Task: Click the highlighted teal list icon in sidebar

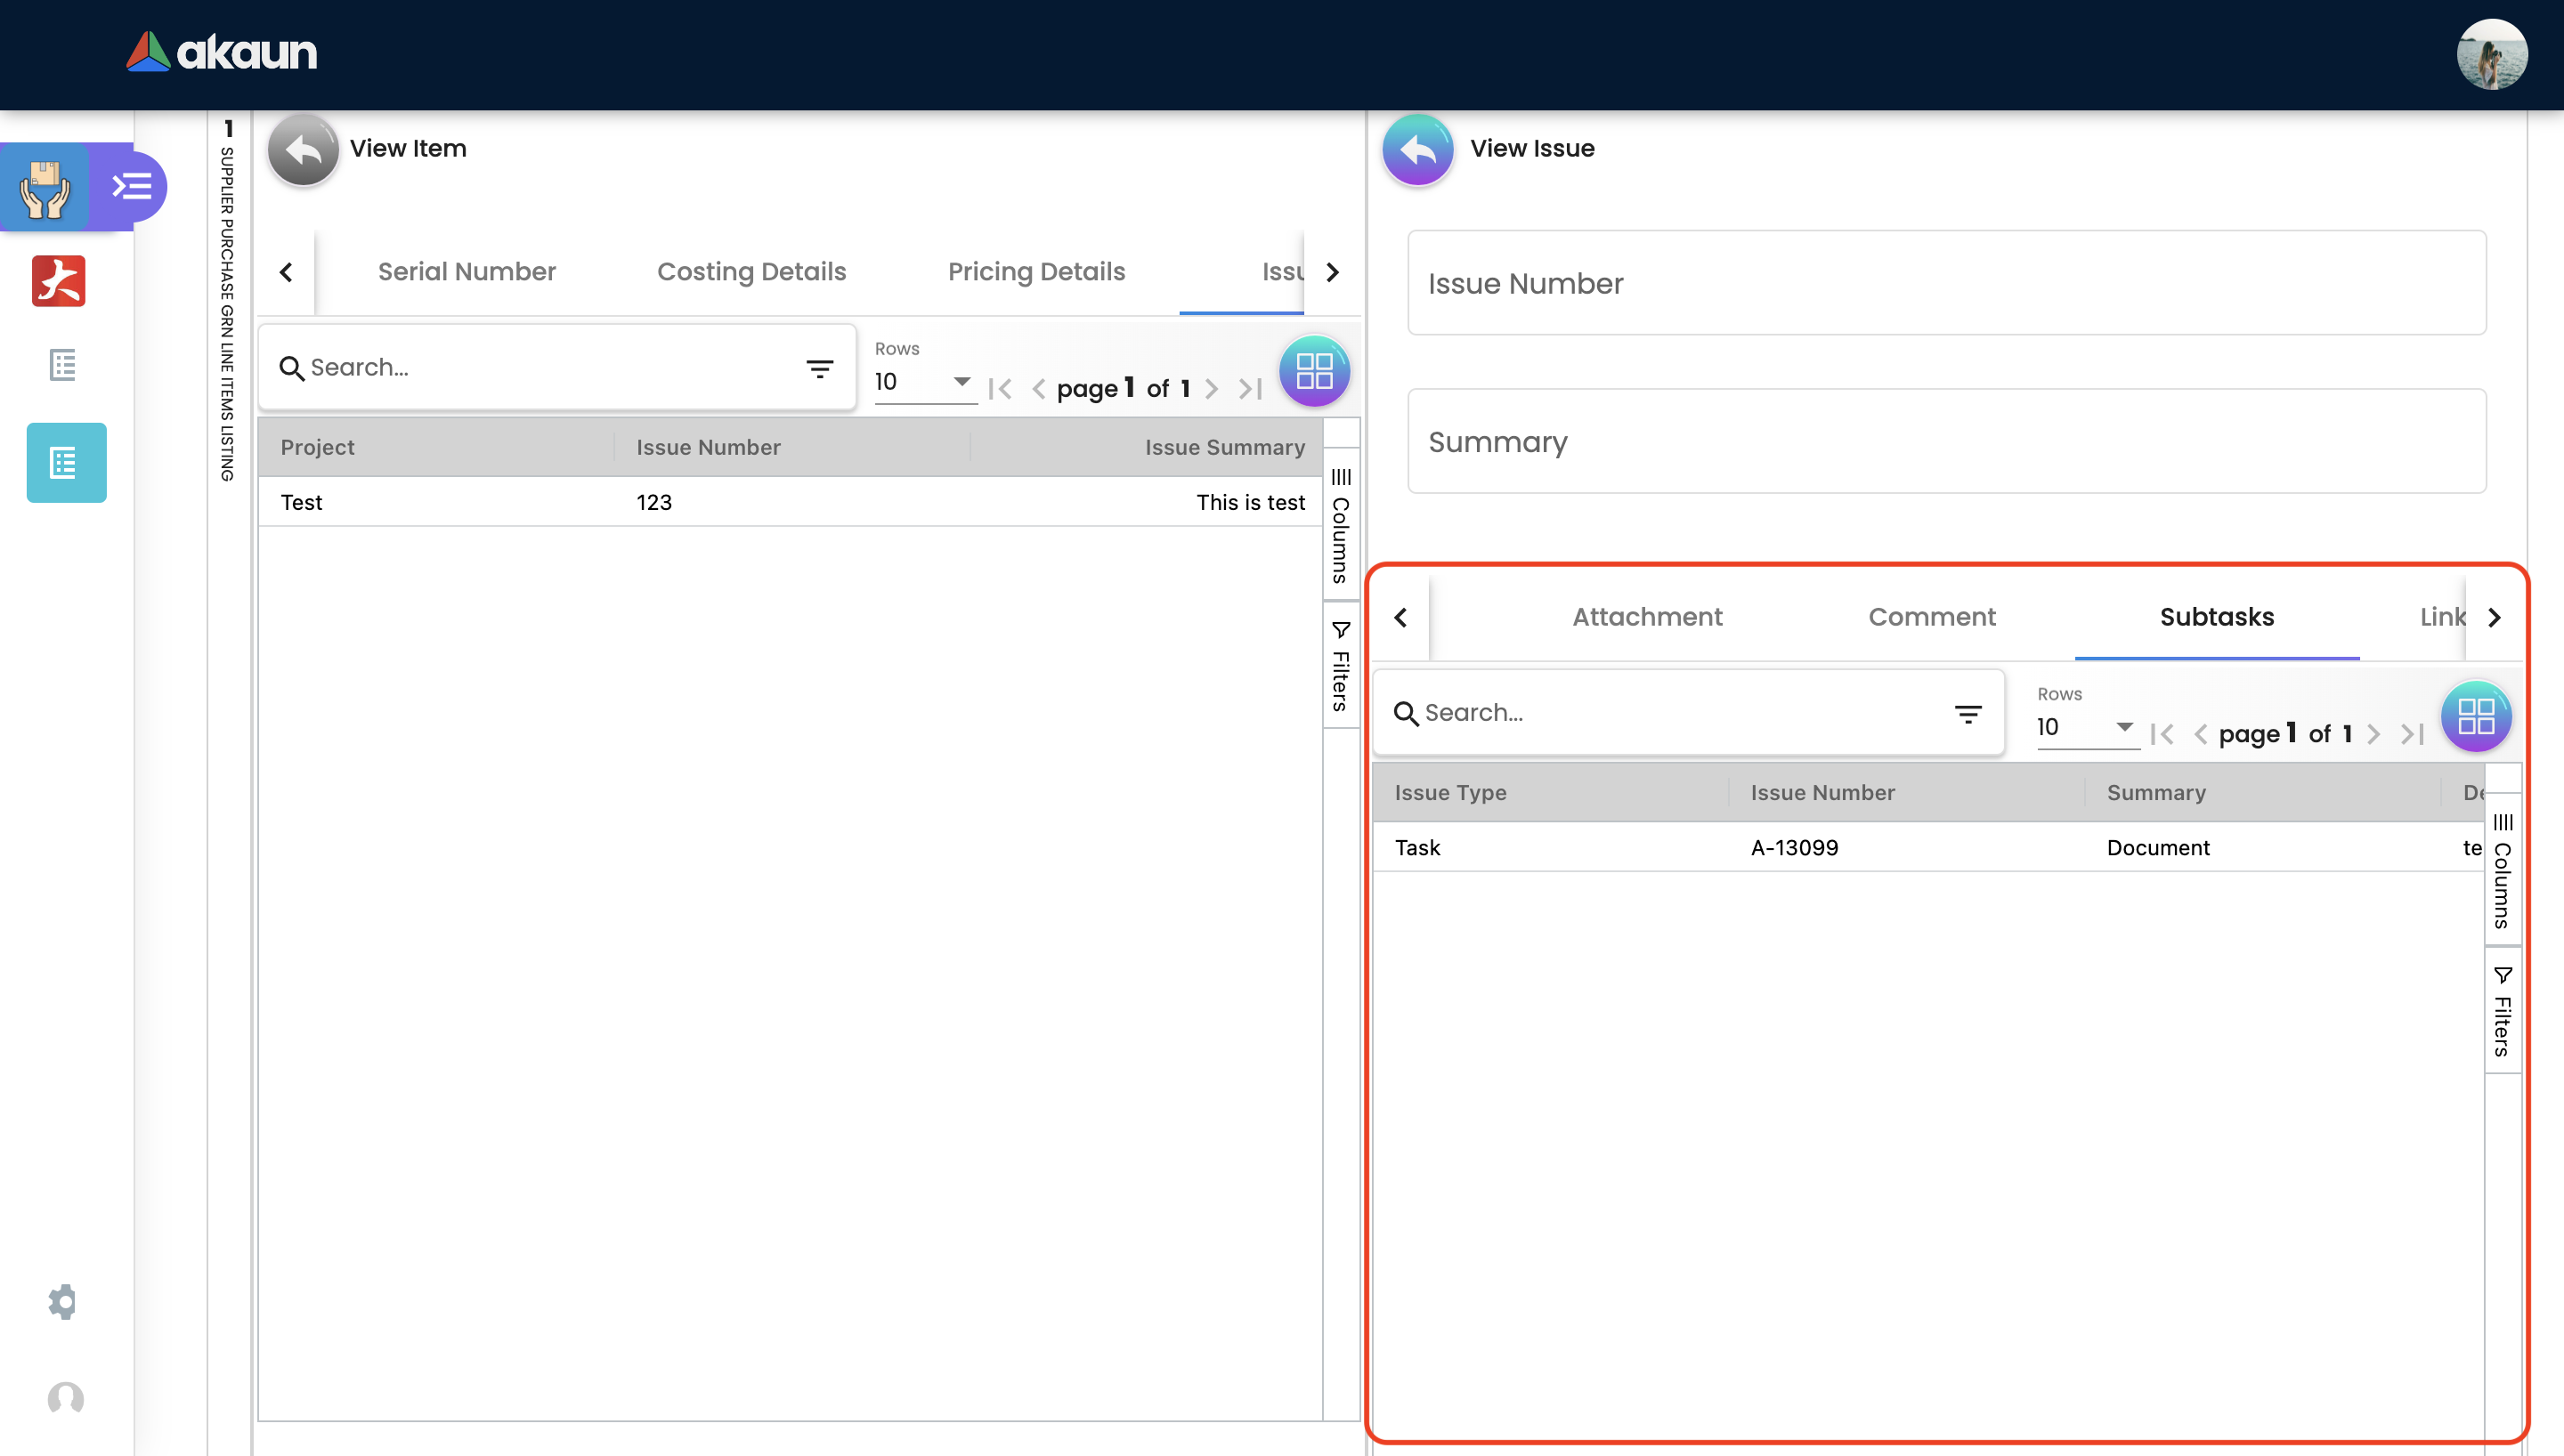Action: tap(66, 462)
